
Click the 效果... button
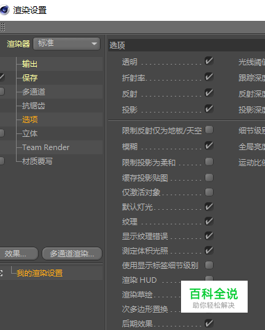19,254
